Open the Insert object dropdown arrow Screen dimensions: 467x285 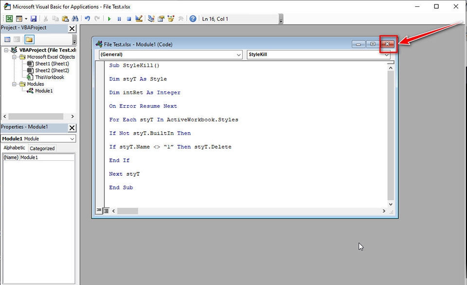pos(26,19)
